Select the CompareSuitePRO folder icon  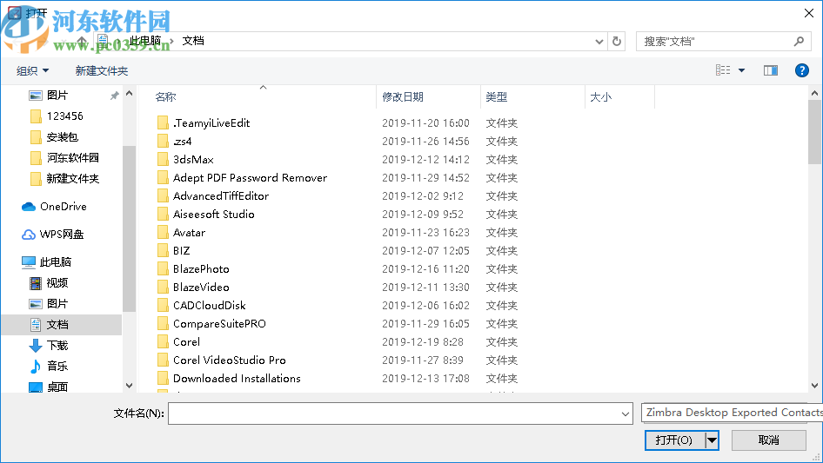tap(163, 323)
